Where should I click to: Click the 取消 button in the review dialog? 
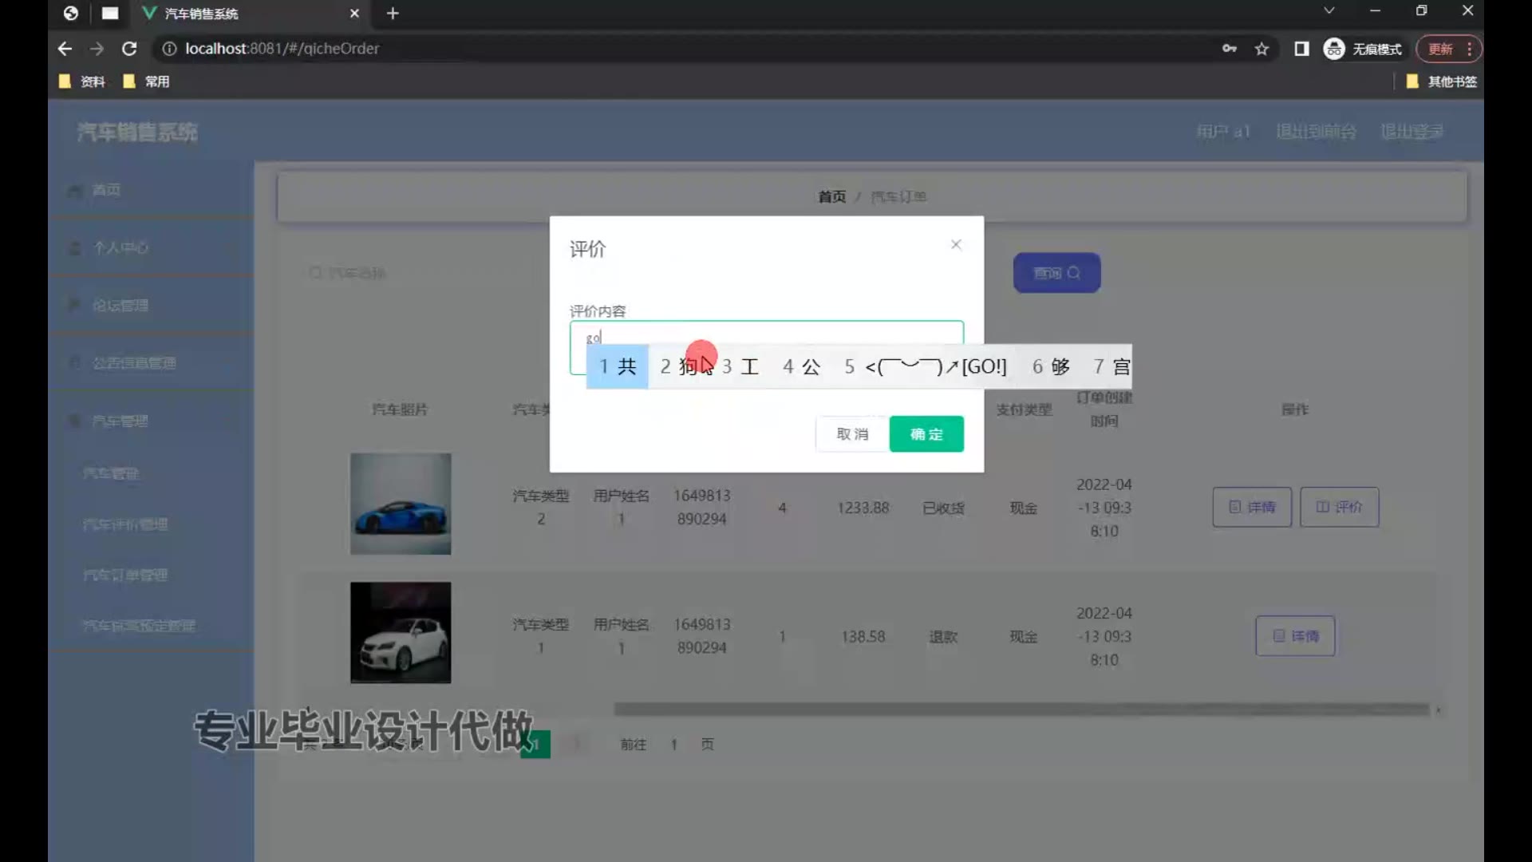click(x=852, y=434)
